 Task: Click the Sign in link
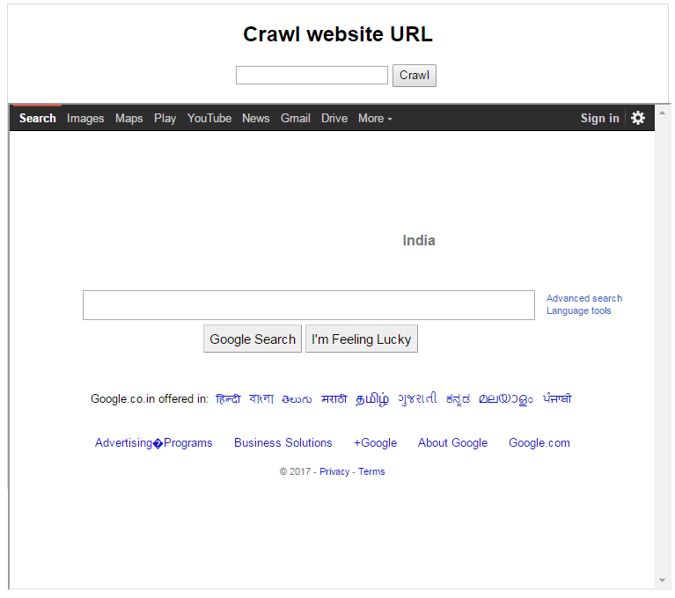pyautogui.click(x=599, y=118)
